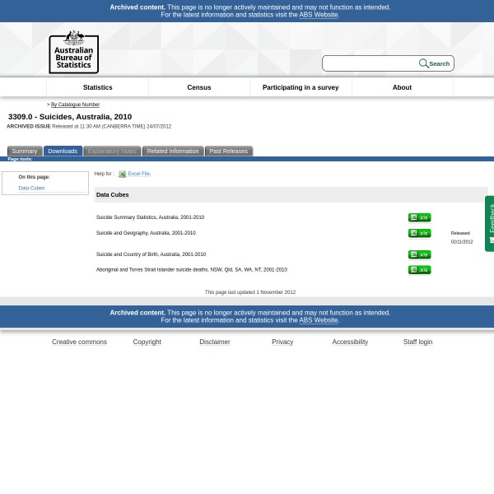
Task: Open the Statistics menu
Action: point(97,87)
